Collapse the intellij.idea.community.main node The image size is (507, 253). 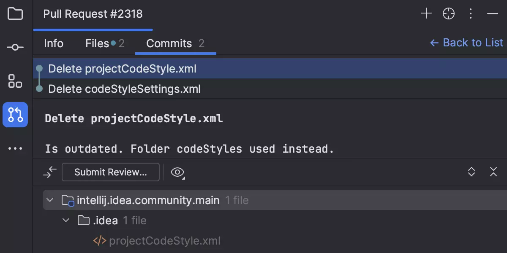point(50,200)
